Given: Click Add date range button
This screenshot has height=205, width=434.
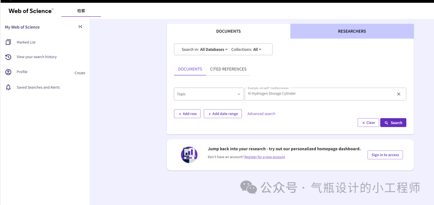Looking at the screenshot, I should click(x=223, y=114).
